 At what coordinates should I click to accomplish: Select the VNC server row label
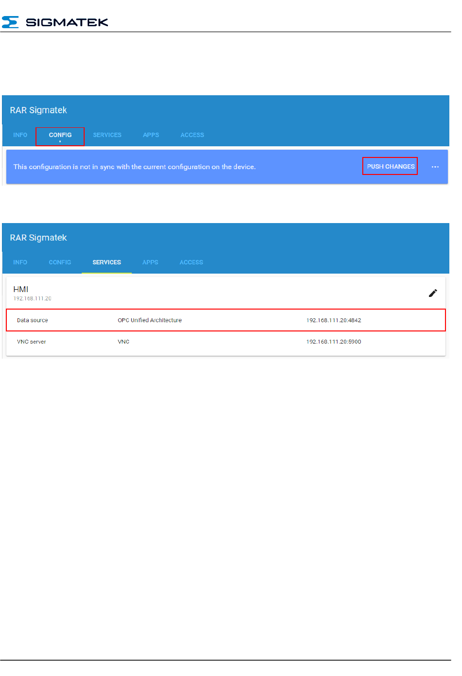(x=32, y=342)
